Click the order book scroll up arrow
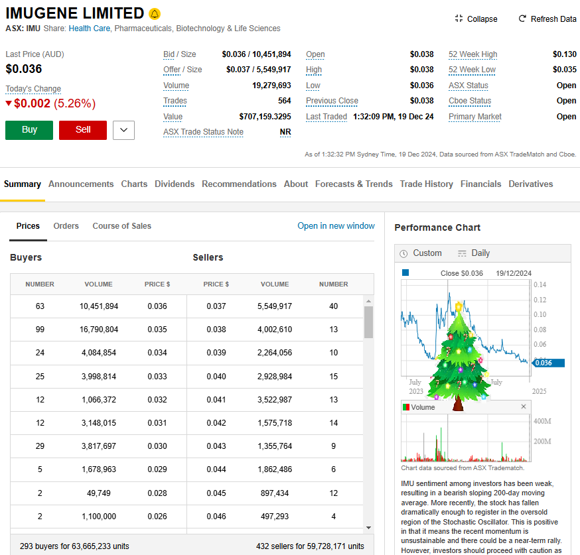 coord(368,301)
